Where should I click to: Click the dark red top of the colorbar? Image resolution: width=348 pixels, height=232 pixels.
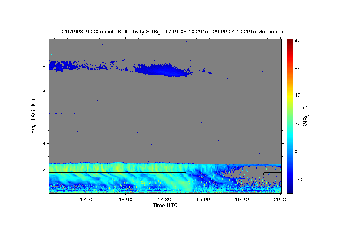tap(290, 42)
